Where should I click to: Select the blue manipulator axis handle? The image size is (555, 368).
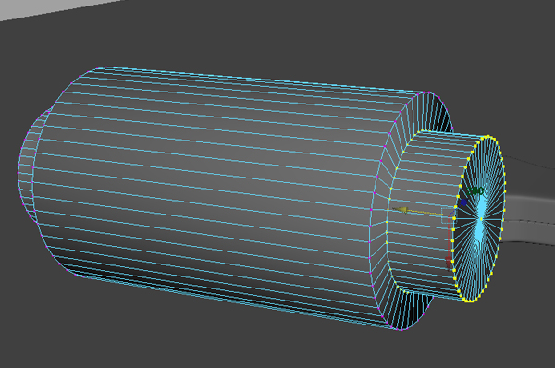pyautogui.click(x=463, y=202)
